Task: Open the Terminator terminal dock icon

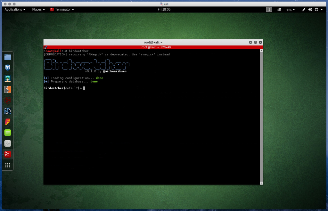Action: (x=7, y=154)
